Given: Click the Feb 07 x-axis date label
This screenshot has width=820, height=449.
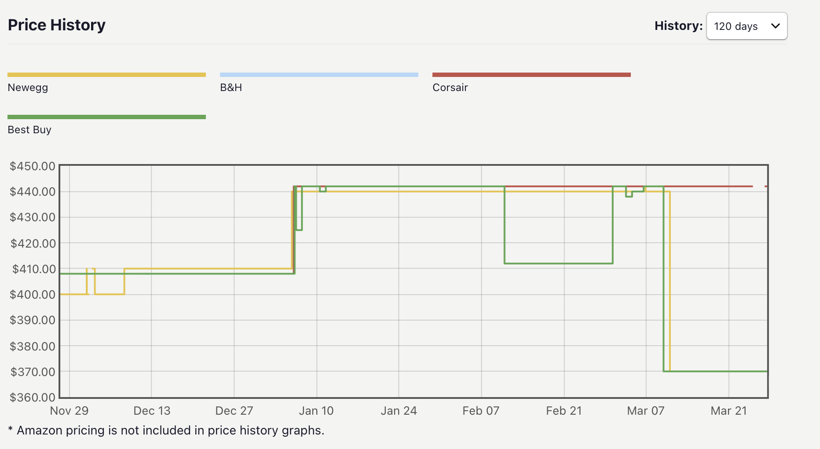Looking at the screenshot, I should (481, 411).
